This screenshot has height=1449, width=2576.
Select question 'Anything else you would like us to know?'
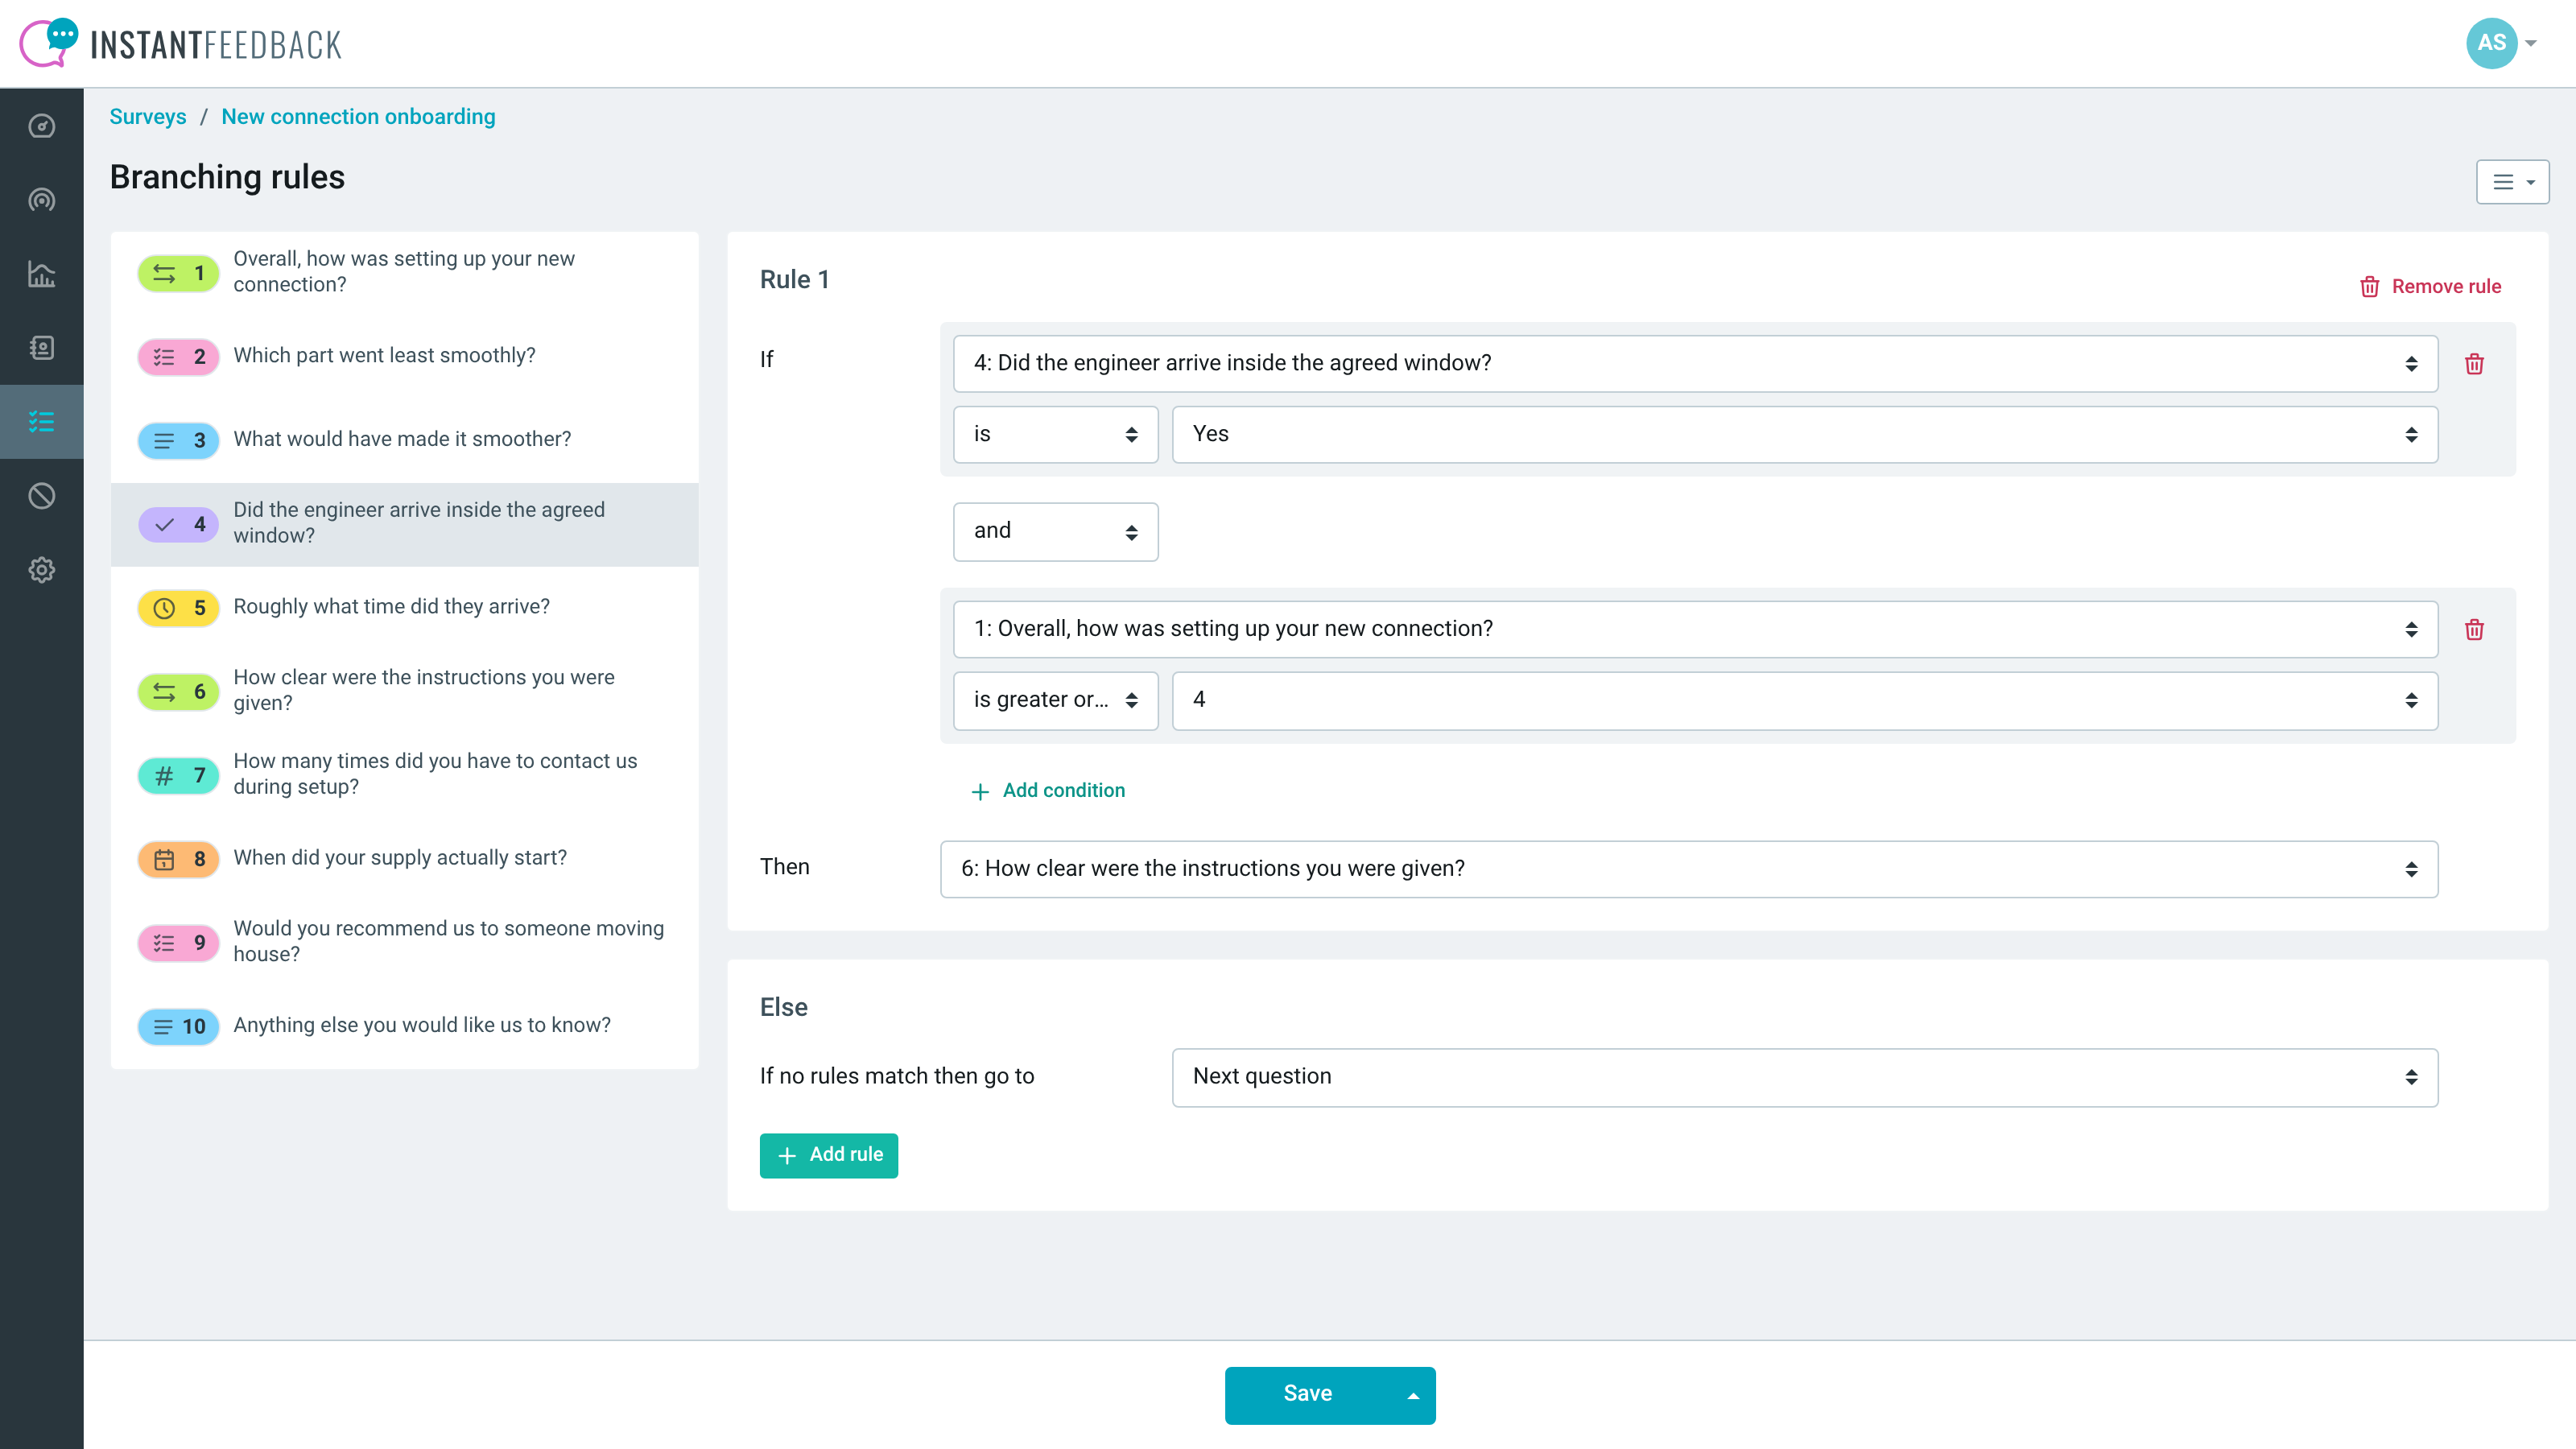click(404, 1027)
